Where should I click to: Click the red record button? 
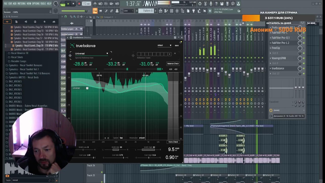click(x=79, y=4)
